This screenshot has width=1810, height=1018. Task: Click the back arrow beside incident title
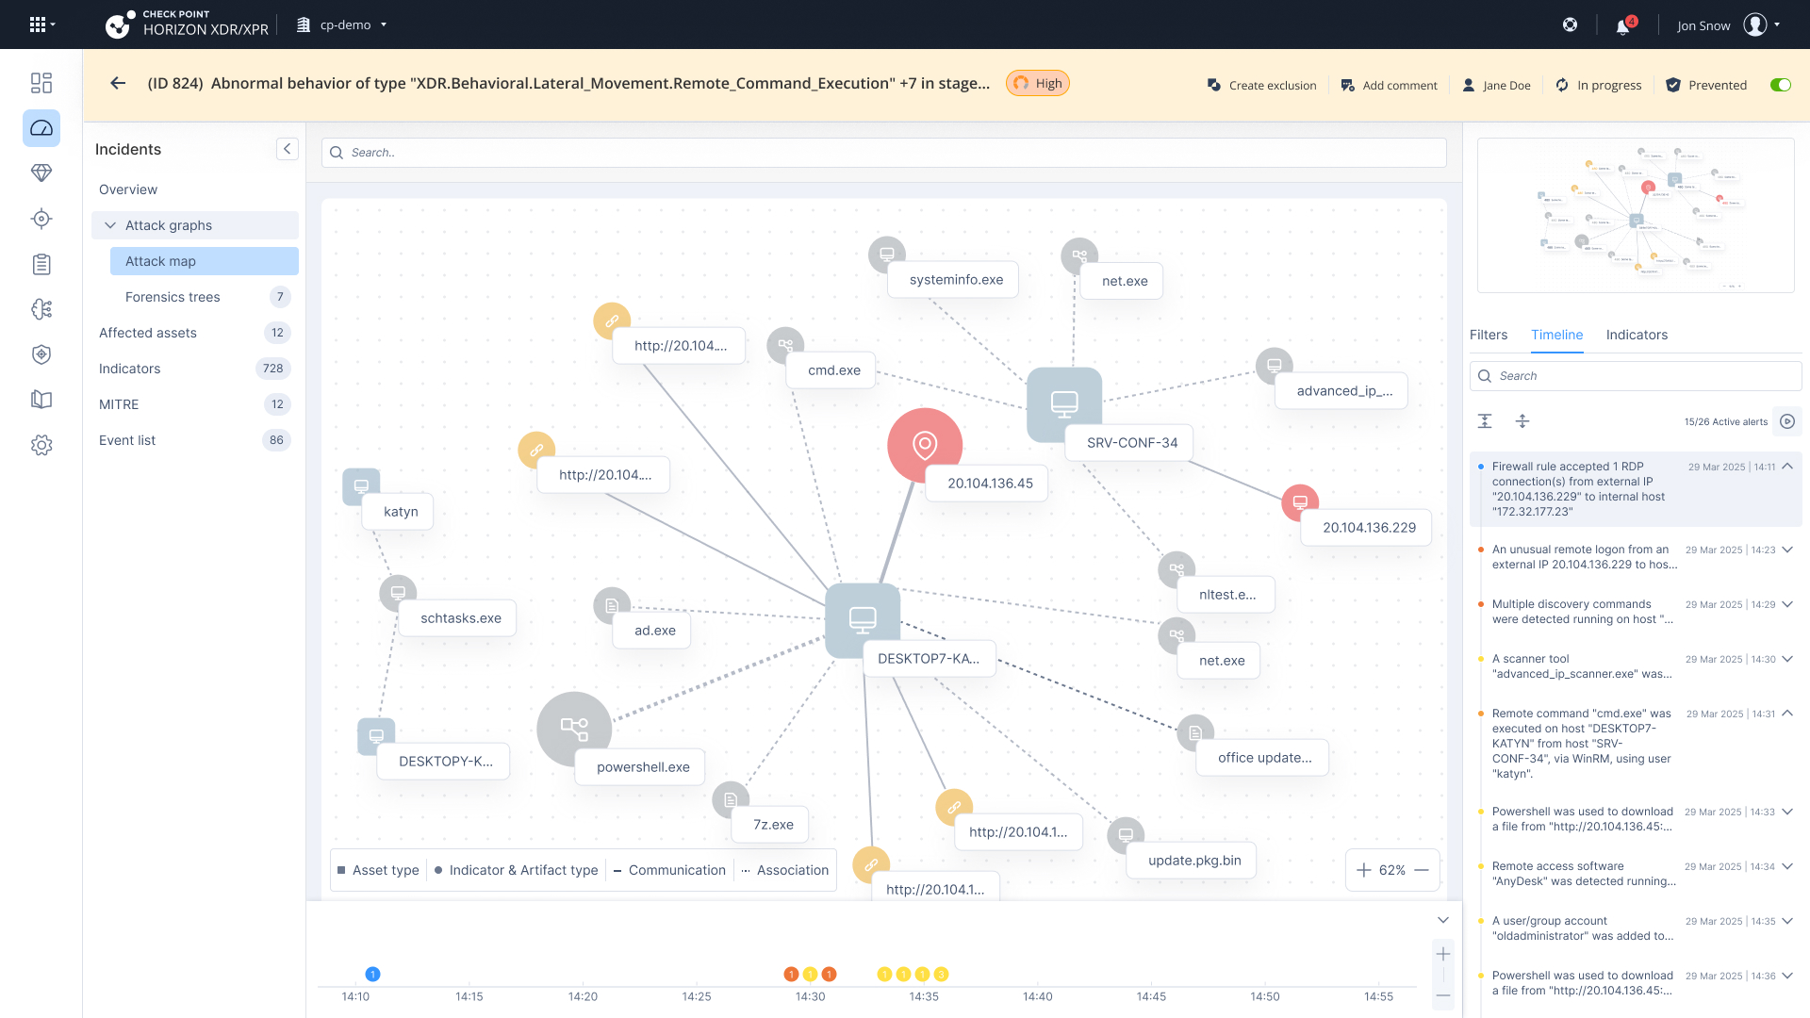118,83
